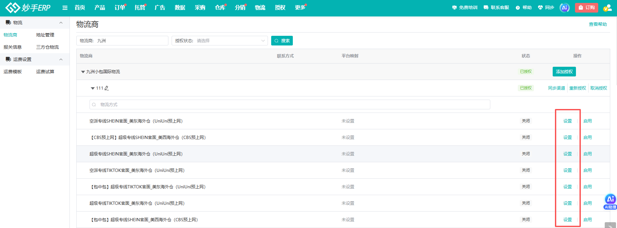This screenshot has height=228, width=617.
Task: Click 设置 for 超级专线SHEIN官面_美东海外仓
Action: pyautogui.click(x=568, y=154)
